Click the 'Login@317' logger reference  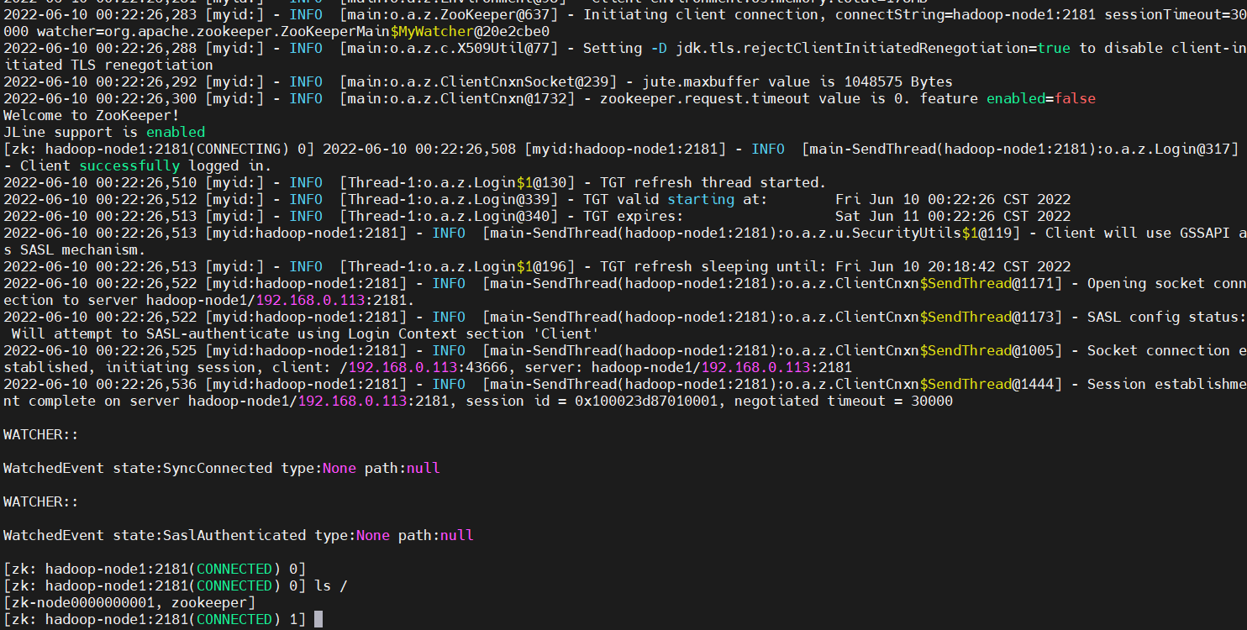coord(1192,149)
